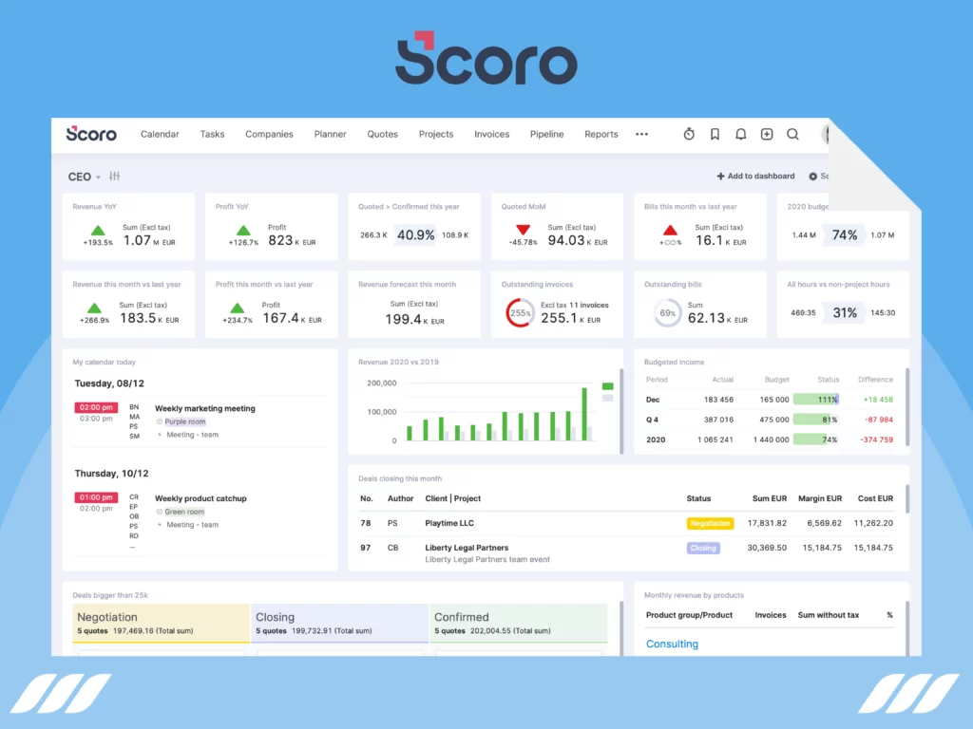Expand the Consulting product group
Image resolution: width=973 pixels, height=729 pixels.
(x=672, y=644)
